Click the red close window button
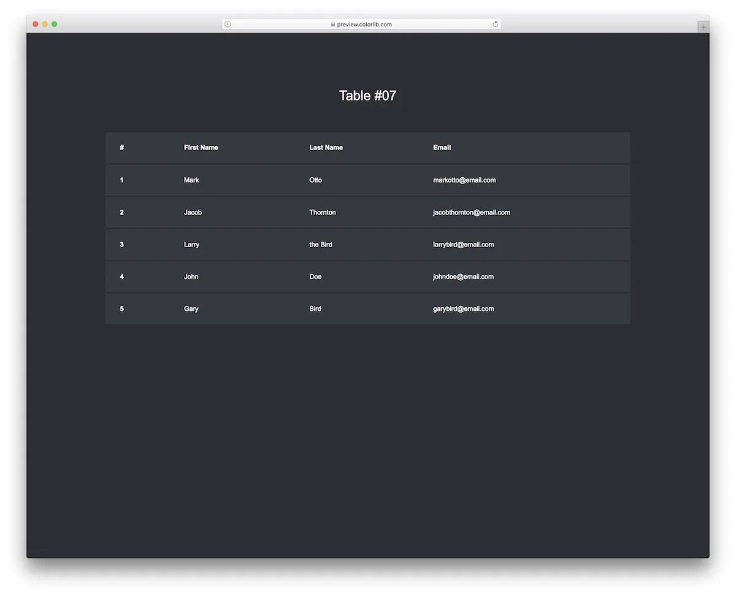This screenshot has width=736, height=596. (x=36, y=24)
